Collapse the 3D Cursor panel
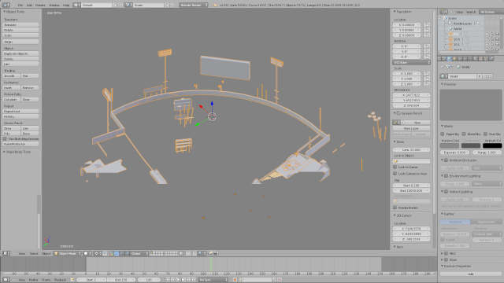504x283 pixels. click(395, 215)
